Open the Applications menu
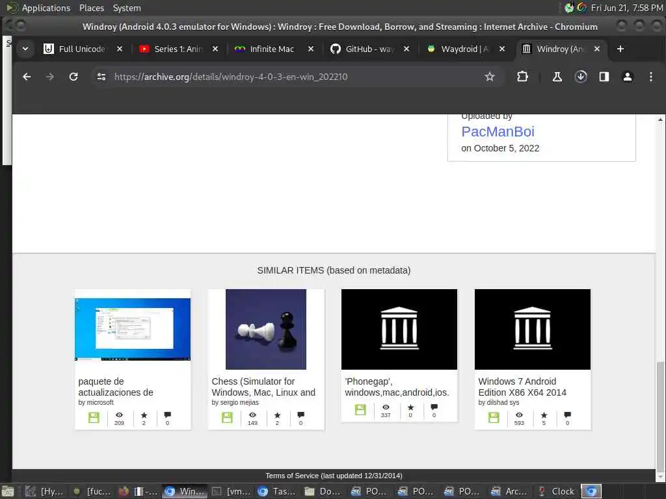Image resolution: width=666 pixels, height=499 pixels. 46,8
